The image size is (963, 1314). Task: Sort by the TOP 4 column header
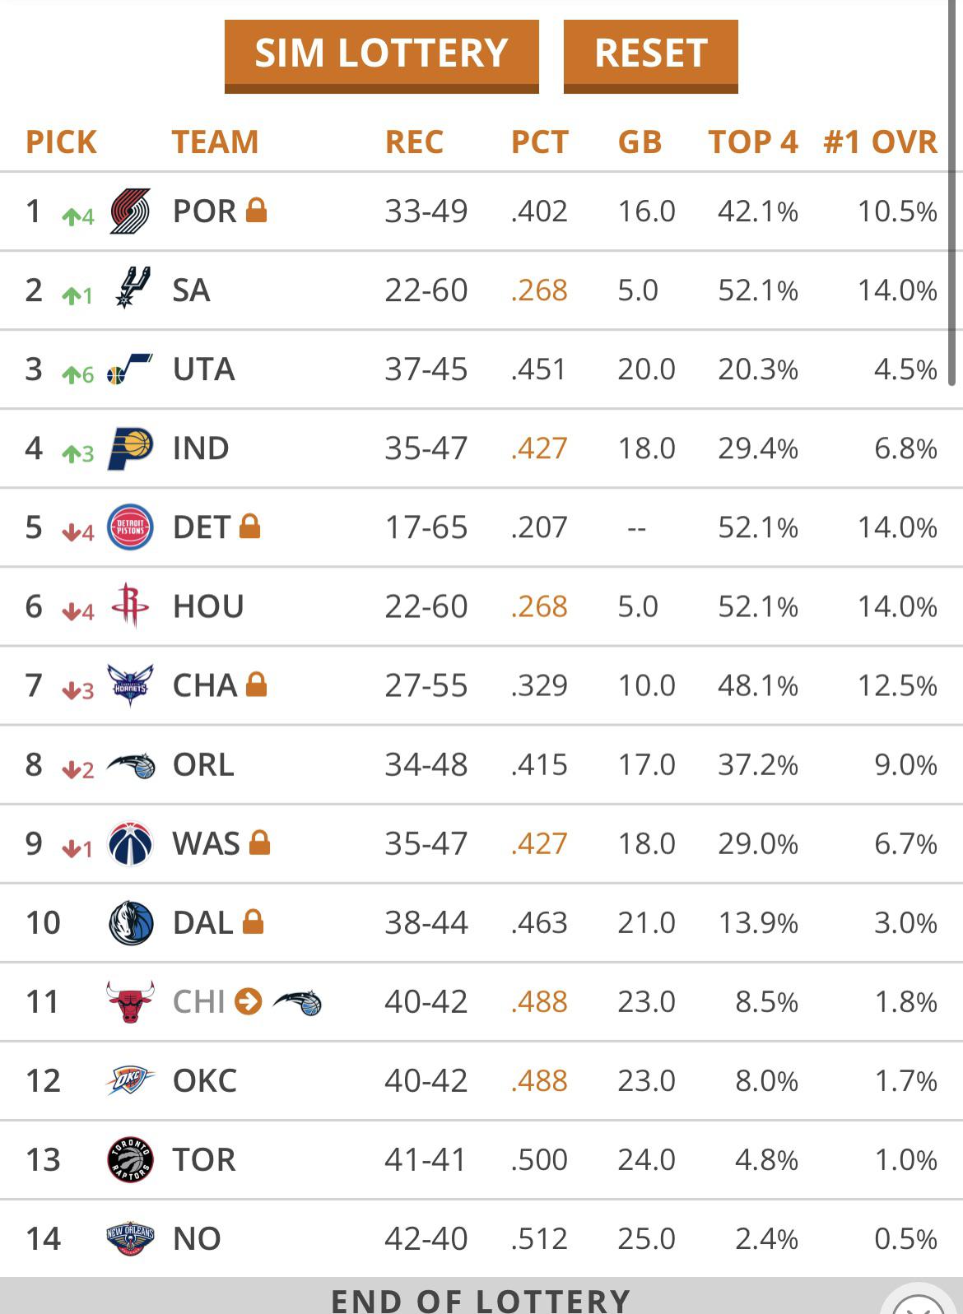click(x=752, y=142)
